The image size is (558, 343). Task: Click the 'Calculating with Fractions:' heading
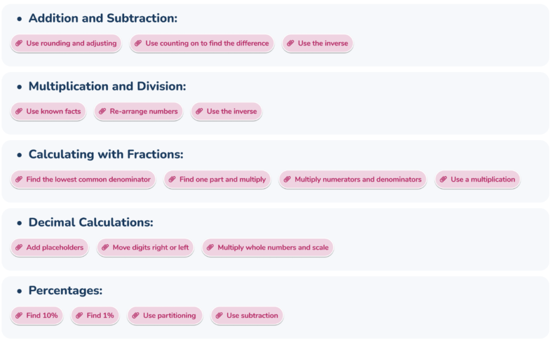point(106,155)
